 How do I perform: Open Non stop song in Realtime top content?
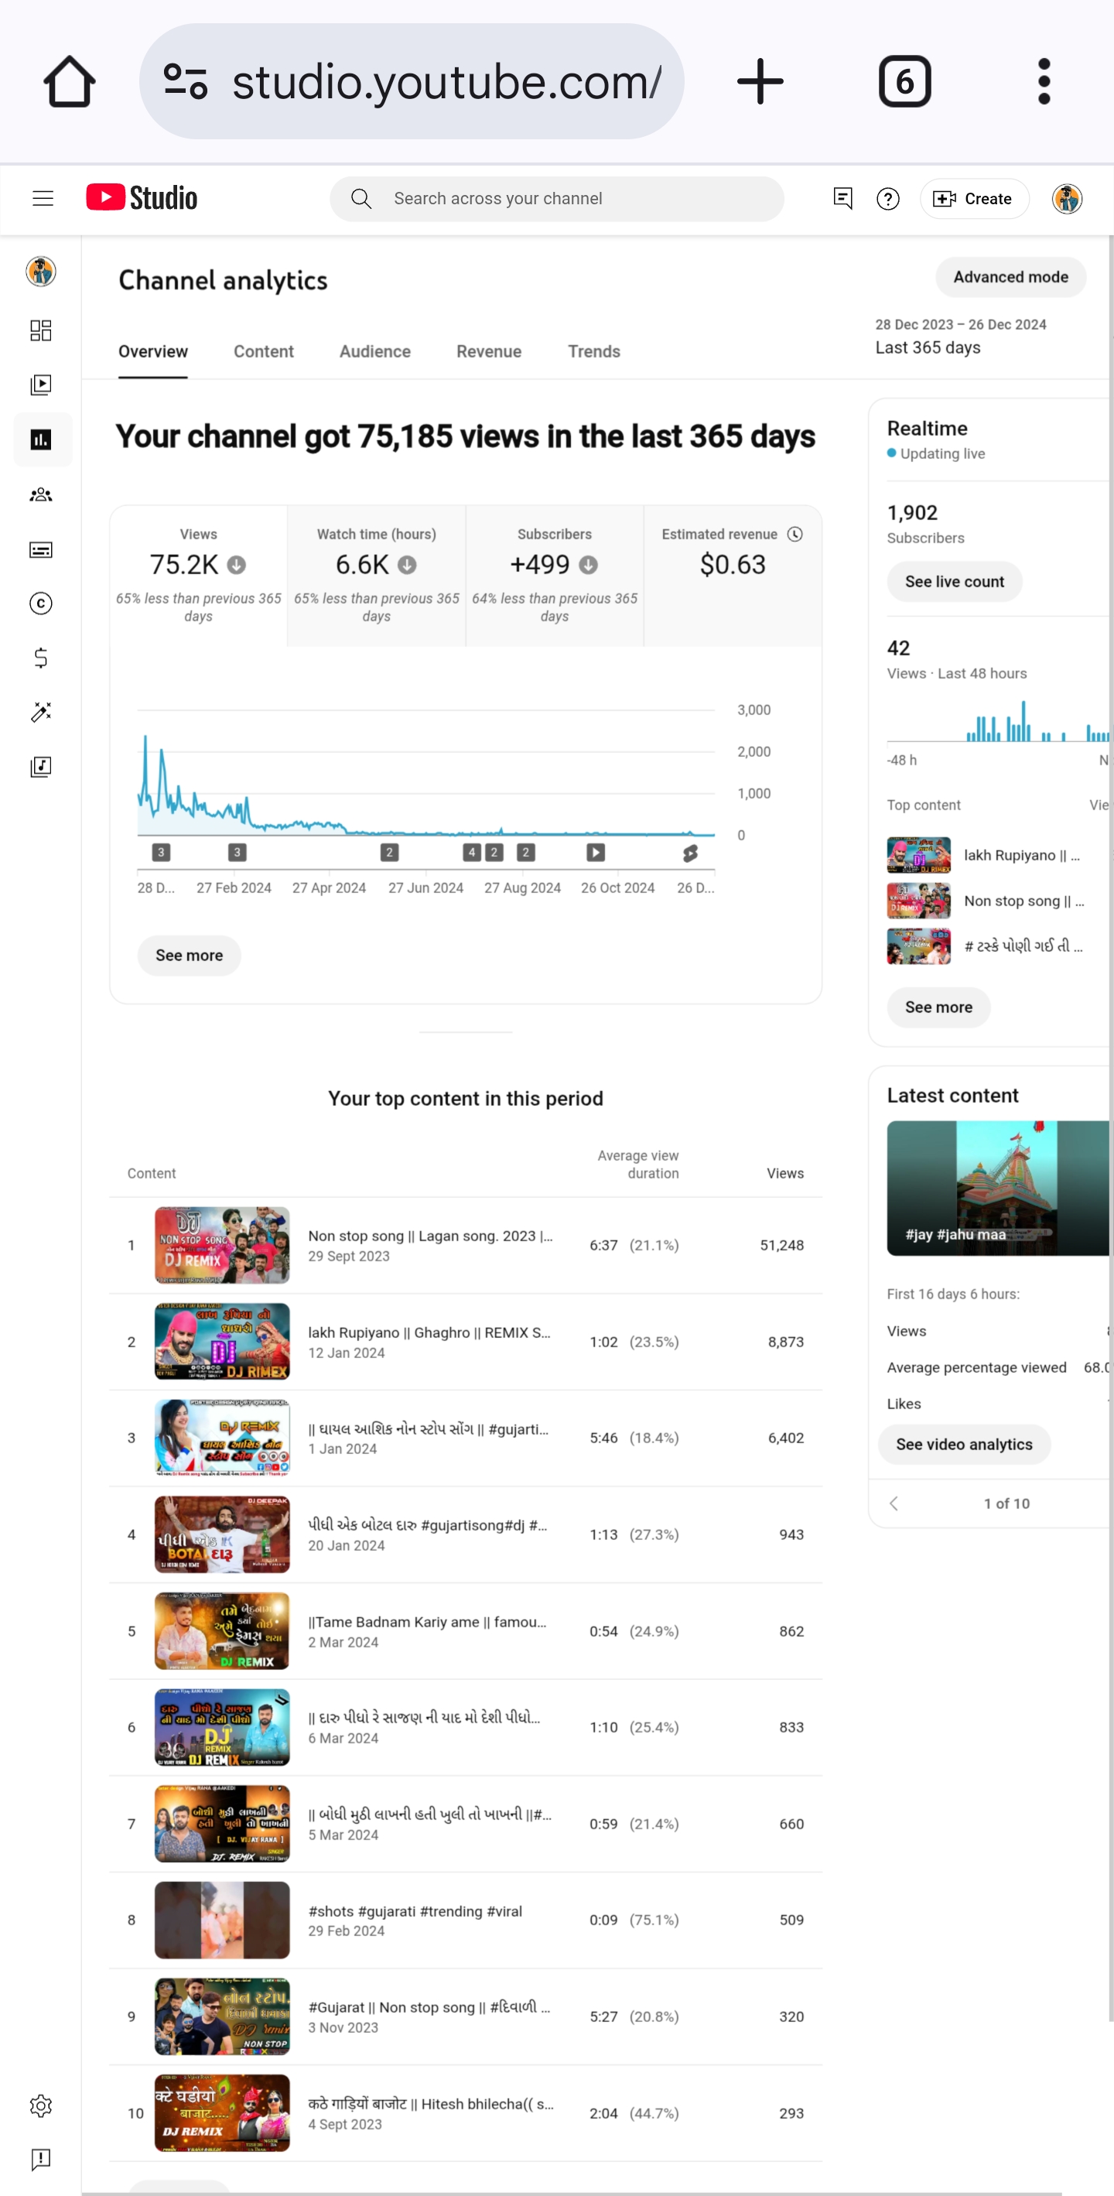[x=1023, y=901]
